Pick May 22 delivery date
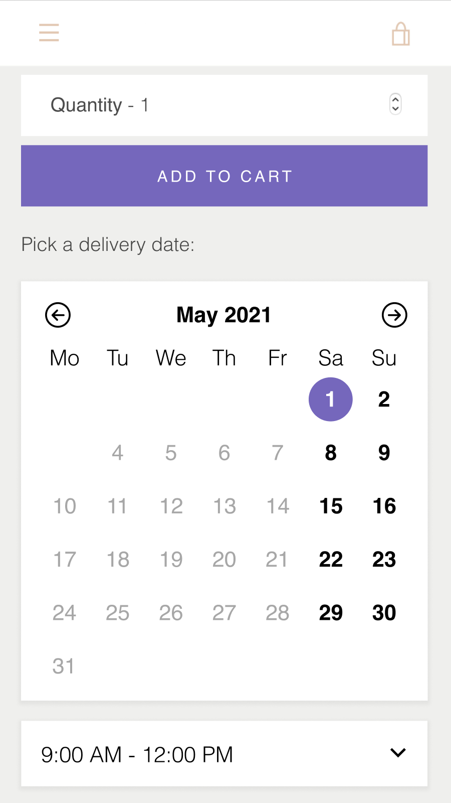 tap(331, 559)
